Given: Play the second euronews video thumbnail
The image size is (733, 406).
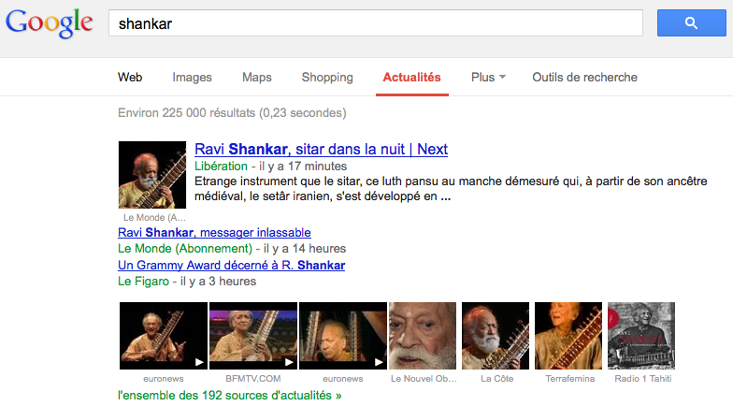Looking at the screenshot, I should [x=342, y=336].
